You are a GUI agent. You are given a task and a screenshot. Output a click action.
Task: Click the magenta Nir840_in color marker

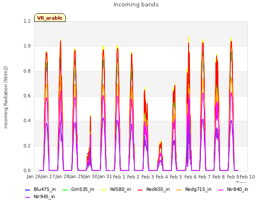pos(221,190)
